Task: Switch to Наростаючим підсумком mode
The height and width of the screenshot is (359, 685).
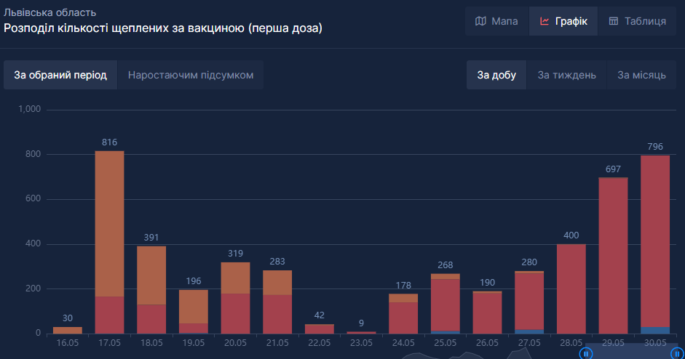Action: coord(191,75)
